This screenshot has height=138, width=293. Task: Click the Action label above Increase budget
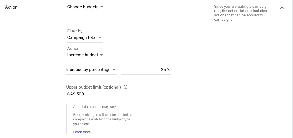point(73,49)
